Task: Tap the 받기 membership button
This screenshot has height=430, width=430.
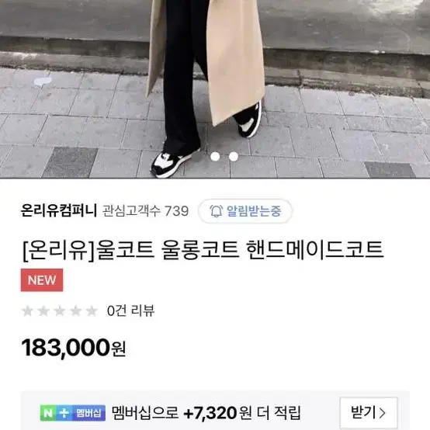Action: tap(369, 412)
